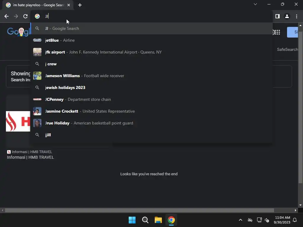Open the Chrome profile menu
The height and width of the screenshot is (227, 303).
[x=287, y=17]
